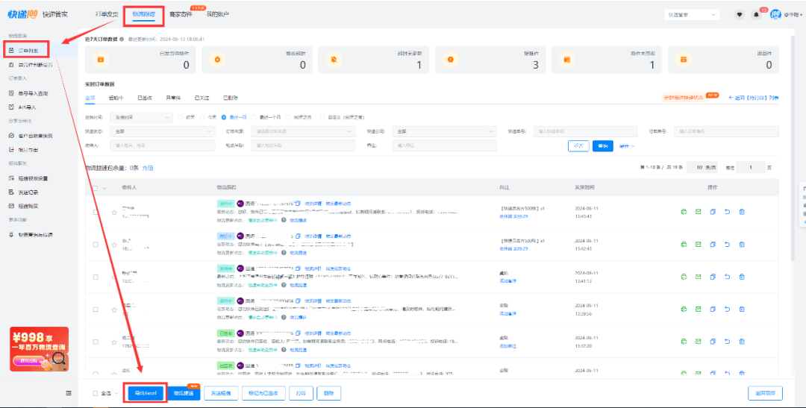The width and height of the screenshot is (806, 408).
Task: Switch to the 运输中 order tab
Action: tap(116, 98)
